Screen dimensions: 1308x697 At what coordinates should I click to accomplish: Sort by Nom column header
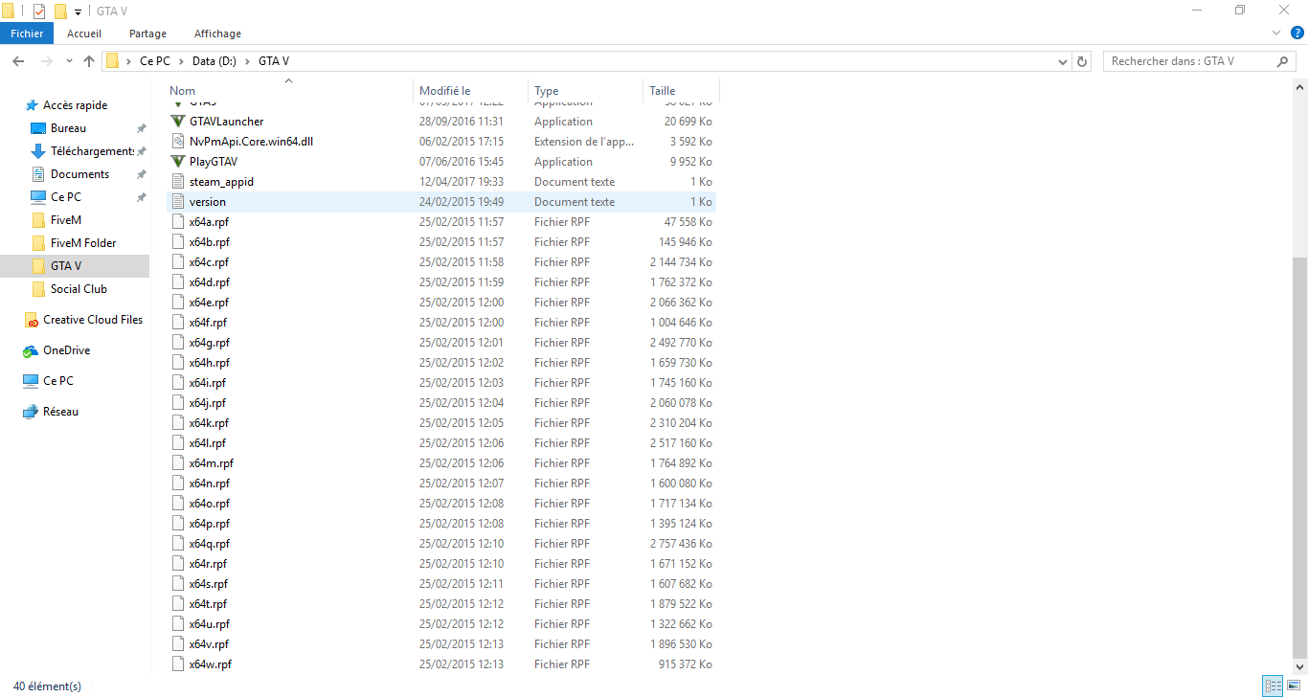(288, 91)
